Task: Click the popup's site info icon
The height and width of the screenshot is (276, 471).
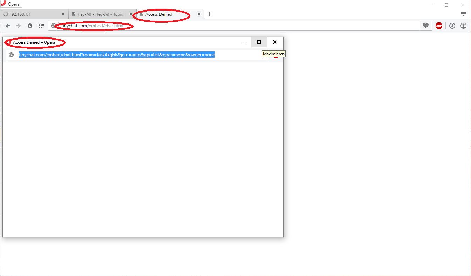Action: tap(11, 55)
